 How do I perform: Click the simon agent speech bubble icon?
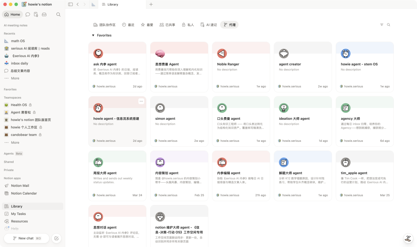pyautogui.click(x=160, y=108)
